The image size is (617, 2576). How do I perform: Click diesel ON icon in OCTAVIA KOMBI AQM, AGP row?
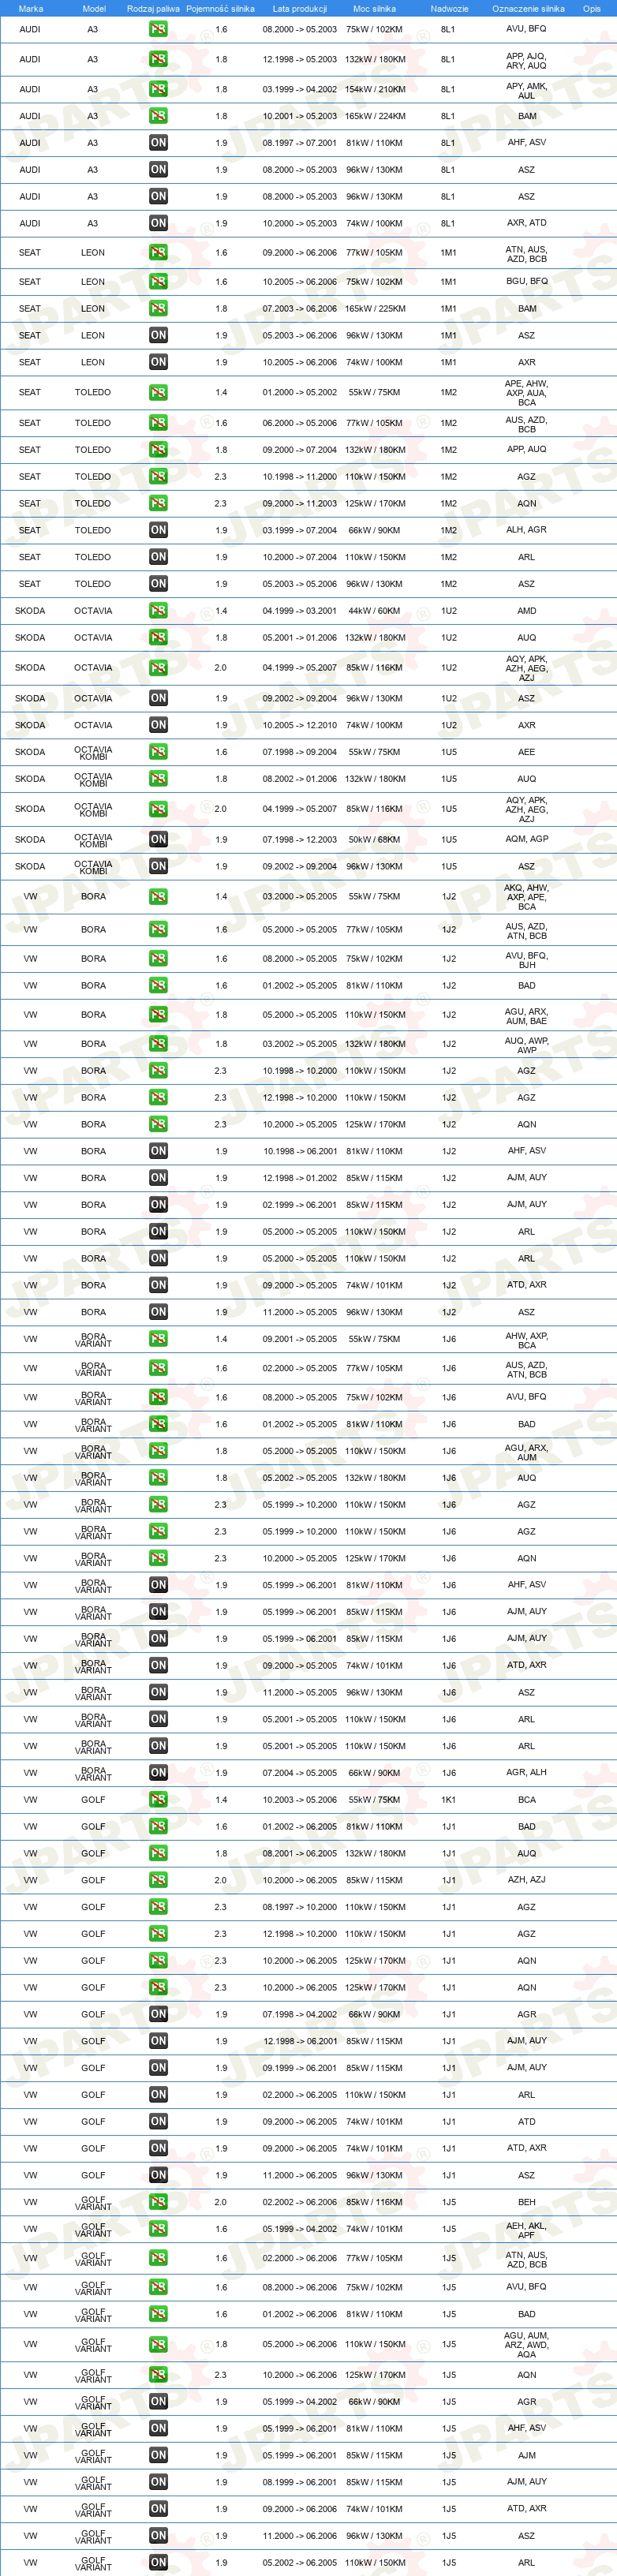pyautogui.click(x=158, y=840)
